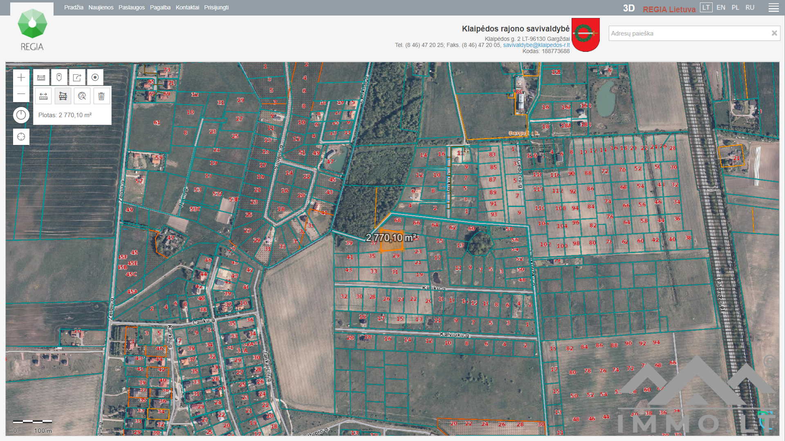Locate my position crosshair button

click(21, 137)
